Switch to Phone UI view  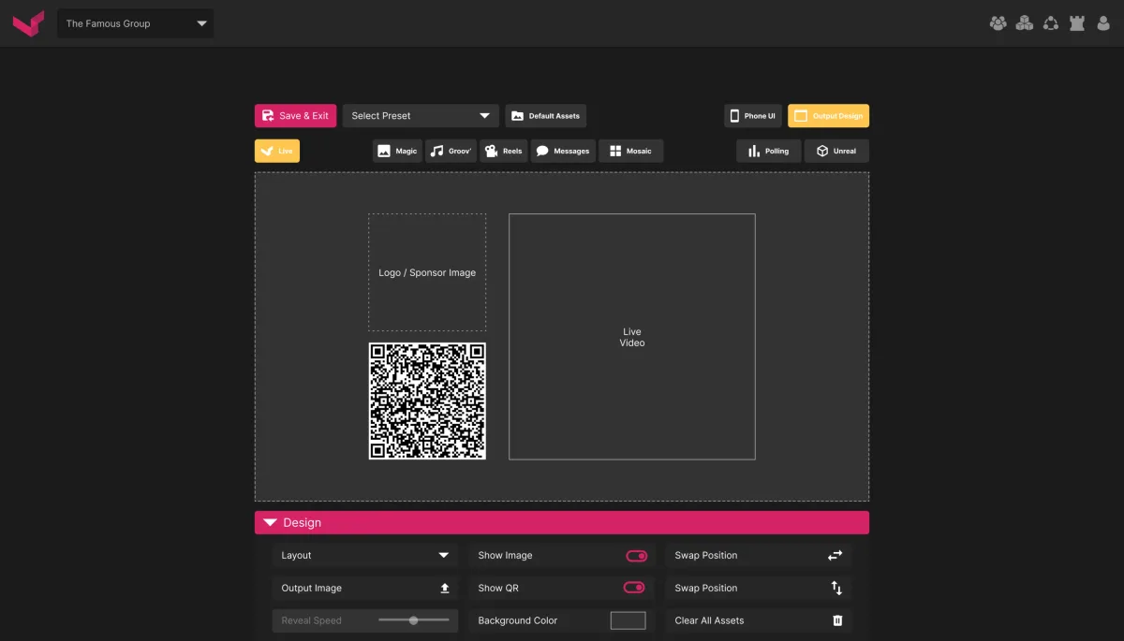click(753, 116)
